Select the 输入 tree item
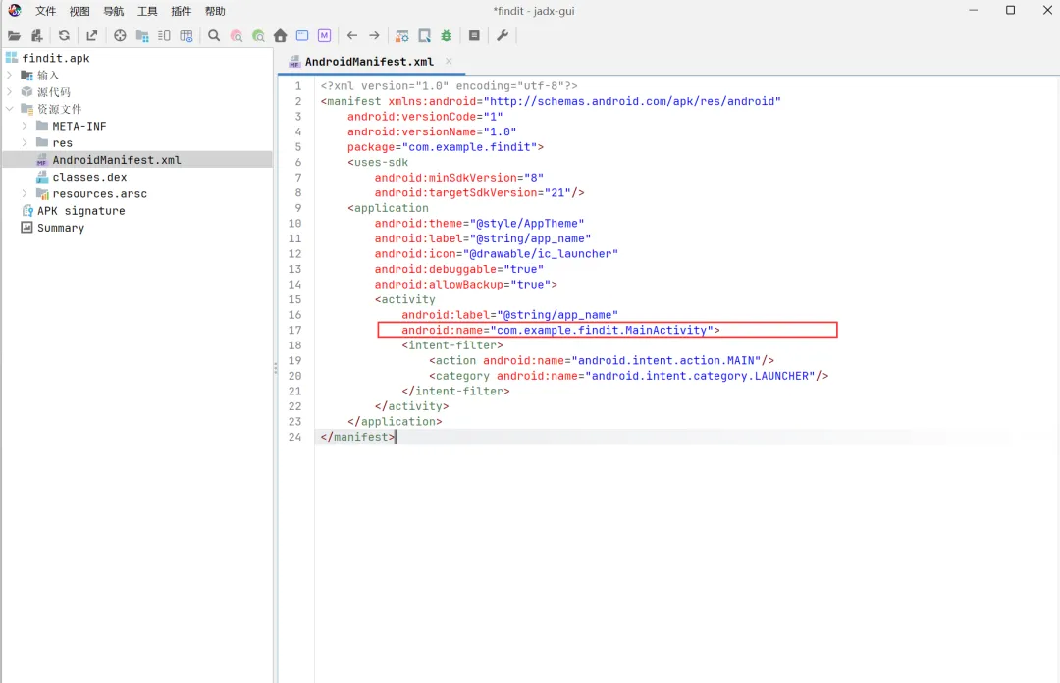 click(47, 75)
